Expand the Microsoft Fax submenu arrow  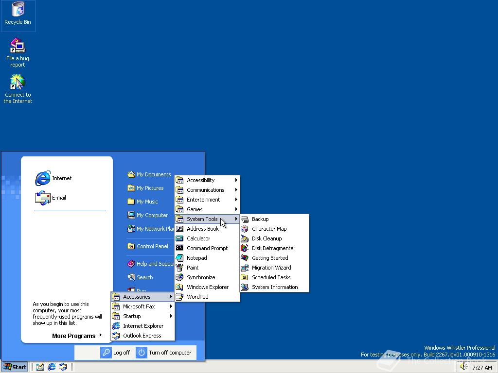tap(171, 306)
